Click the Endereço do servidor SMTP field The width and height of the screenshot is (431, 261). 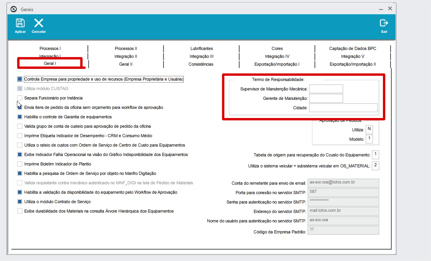point(343,211)
